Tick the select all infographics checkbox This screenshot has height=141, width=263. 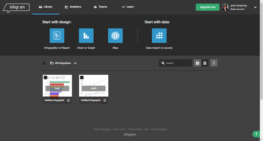point(44,63)
